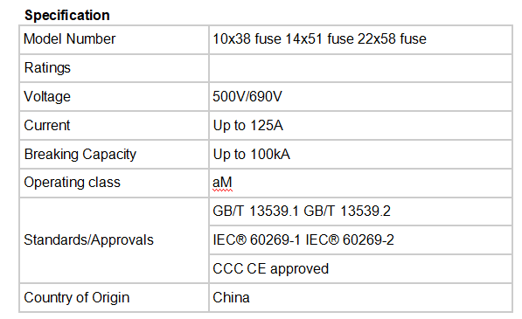This screenshot has height=319, width=522.
Task: Click the IEC 60269-1 standards cell
Action: pyautogui.click(x=360, y=240)
